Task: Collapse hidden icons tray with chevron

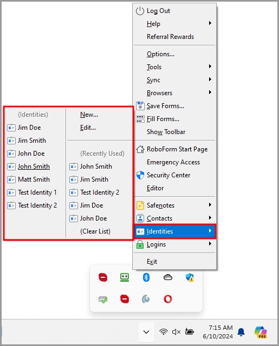Action: pyautogui.click(x=146, y=332)
